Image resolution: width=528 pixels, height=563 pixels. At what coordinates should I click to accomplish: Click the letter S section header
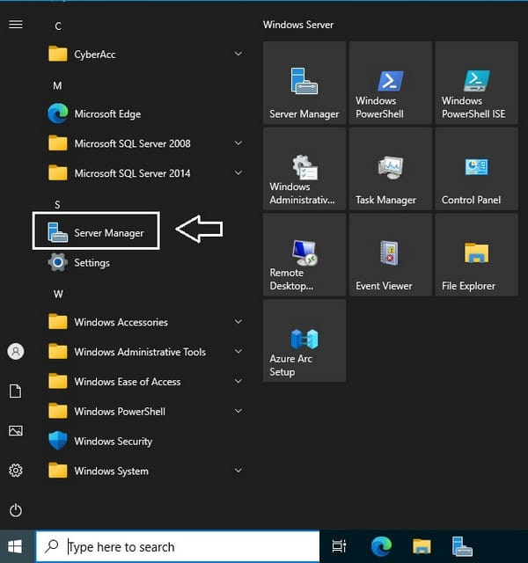57,205
